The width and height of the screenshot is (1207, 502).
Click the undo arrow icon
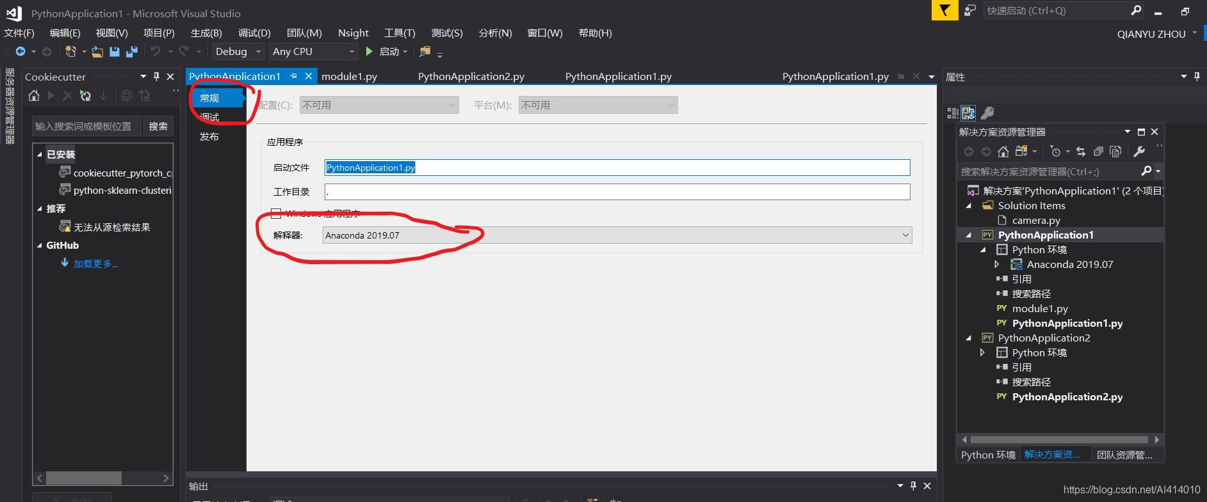pyautogui.click(x=155, y=51)
